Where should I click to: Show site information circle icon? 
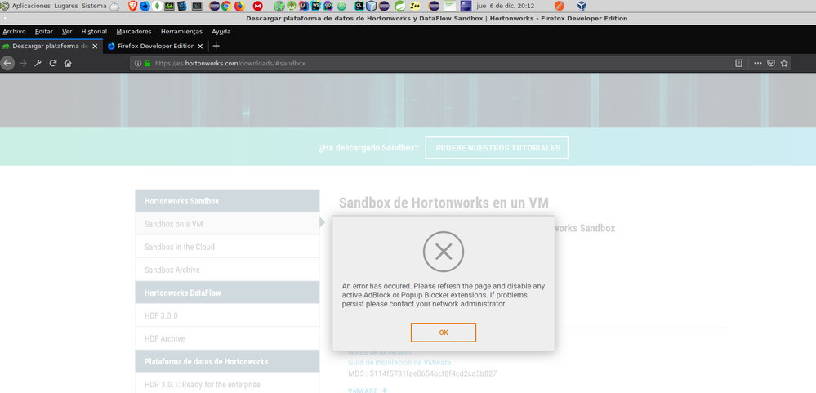coord(138,63)
